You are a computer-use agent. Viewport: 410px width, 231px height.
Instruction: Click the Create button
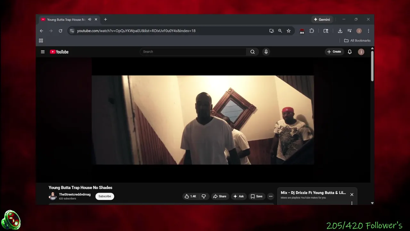tap(334, 52)
